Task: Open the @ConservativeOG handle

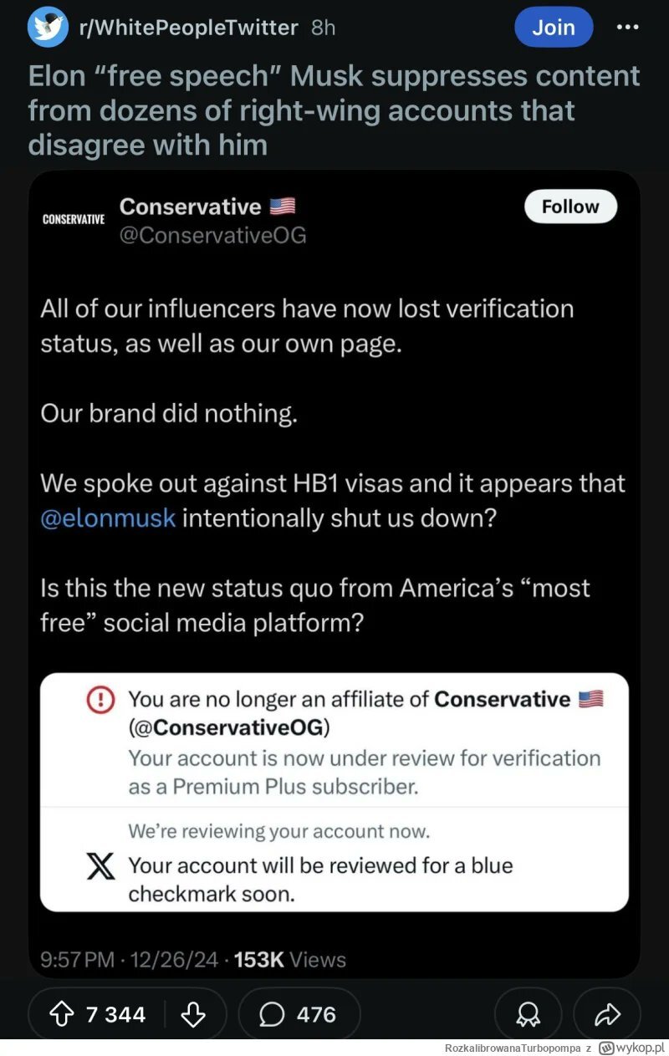Action: pyautogui.click(x=212, y=236)
